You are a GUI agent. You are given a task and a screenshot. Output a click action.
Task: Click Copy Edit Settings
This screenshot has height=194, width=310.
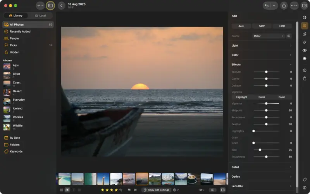[x=157, y=190]
